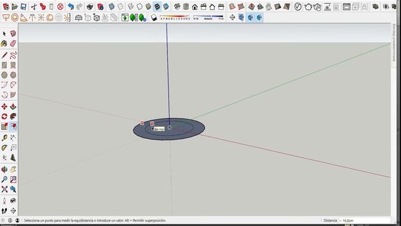Image resolution: width=401 pixels, height=226 pixels.
Task: Select the Axes tool
Action: pyautogui.click(x=4, y=158)
